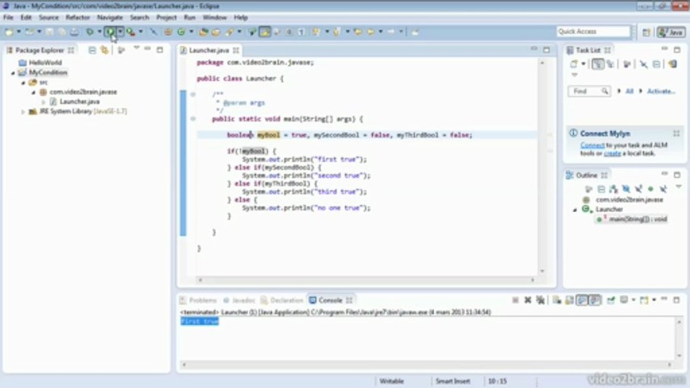Click the New Java Package icon

168,32
